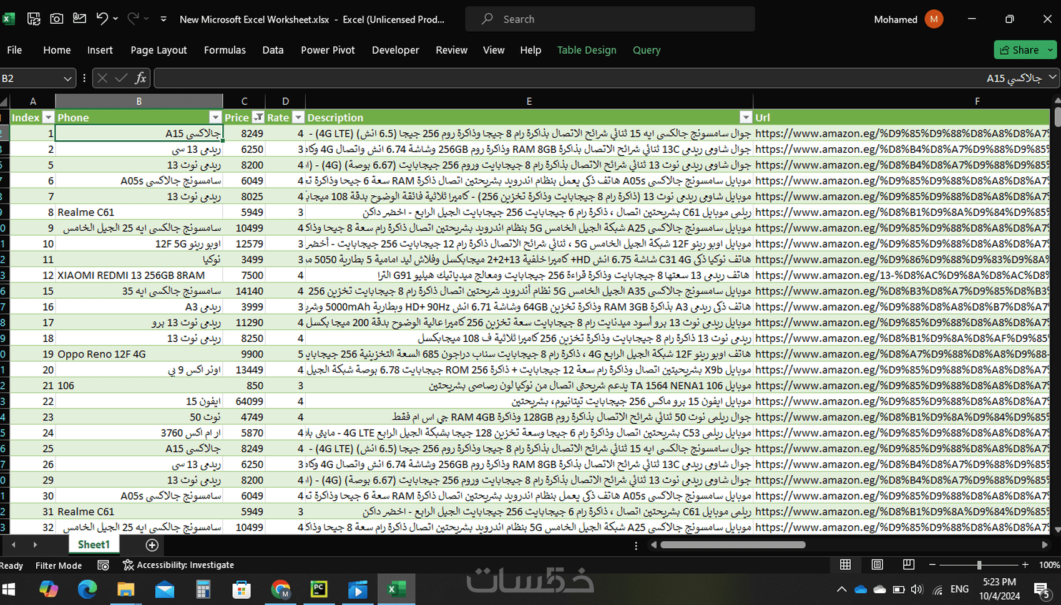Open Customize Quick Access Toolbar dropdown
The width and height of the screenshot is (1061, 605).
(x=164, y=19)
